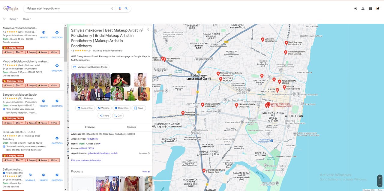Image resolution: width=384 pixels, height=191 pixels.
Task: Switch to the Reviews tab
Action: [x=131, y=127]
